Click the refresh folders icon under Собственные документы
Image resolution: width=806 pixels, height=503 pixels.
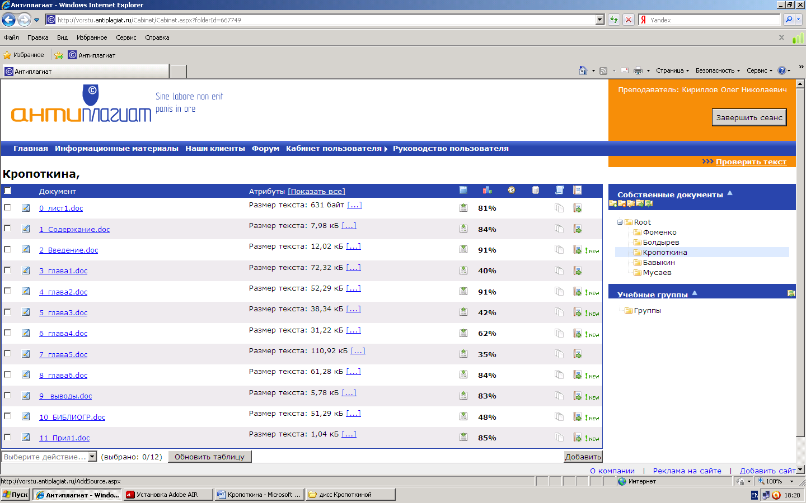click(x=649, y=203)
